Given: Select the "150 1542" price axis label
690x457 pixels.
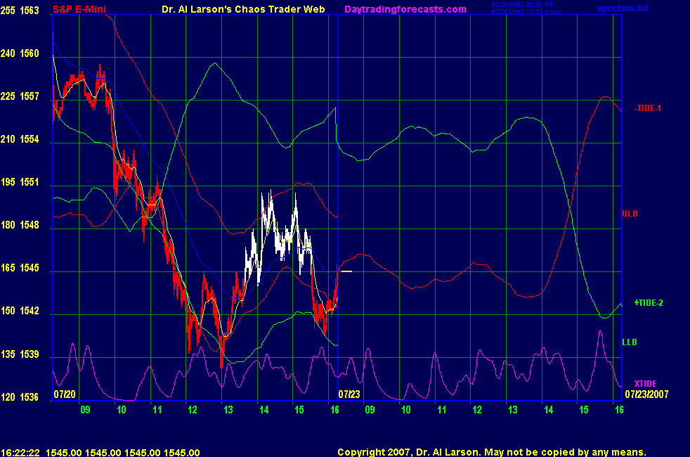Looking at the screenshot, I should (x=20, y=311).
